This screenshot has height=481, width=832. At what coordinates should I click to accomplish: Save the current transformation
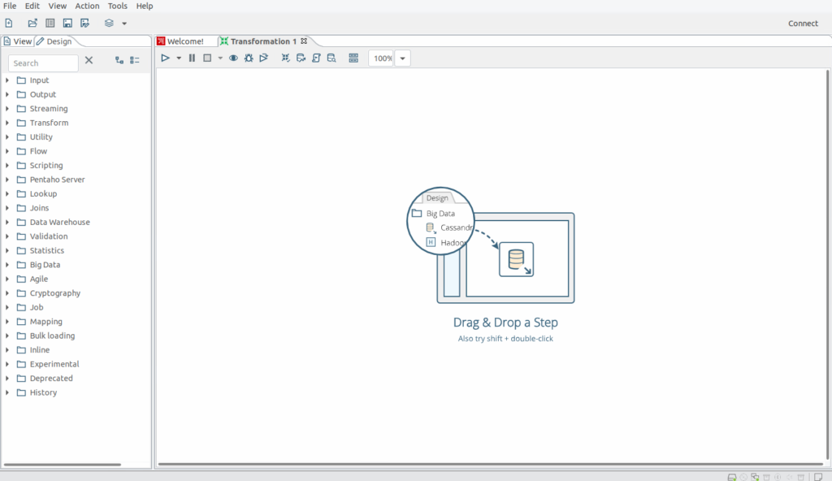click(x=67, y=23)
